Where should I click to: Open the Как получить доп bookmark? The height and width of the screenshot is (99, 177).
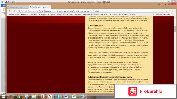65,15
